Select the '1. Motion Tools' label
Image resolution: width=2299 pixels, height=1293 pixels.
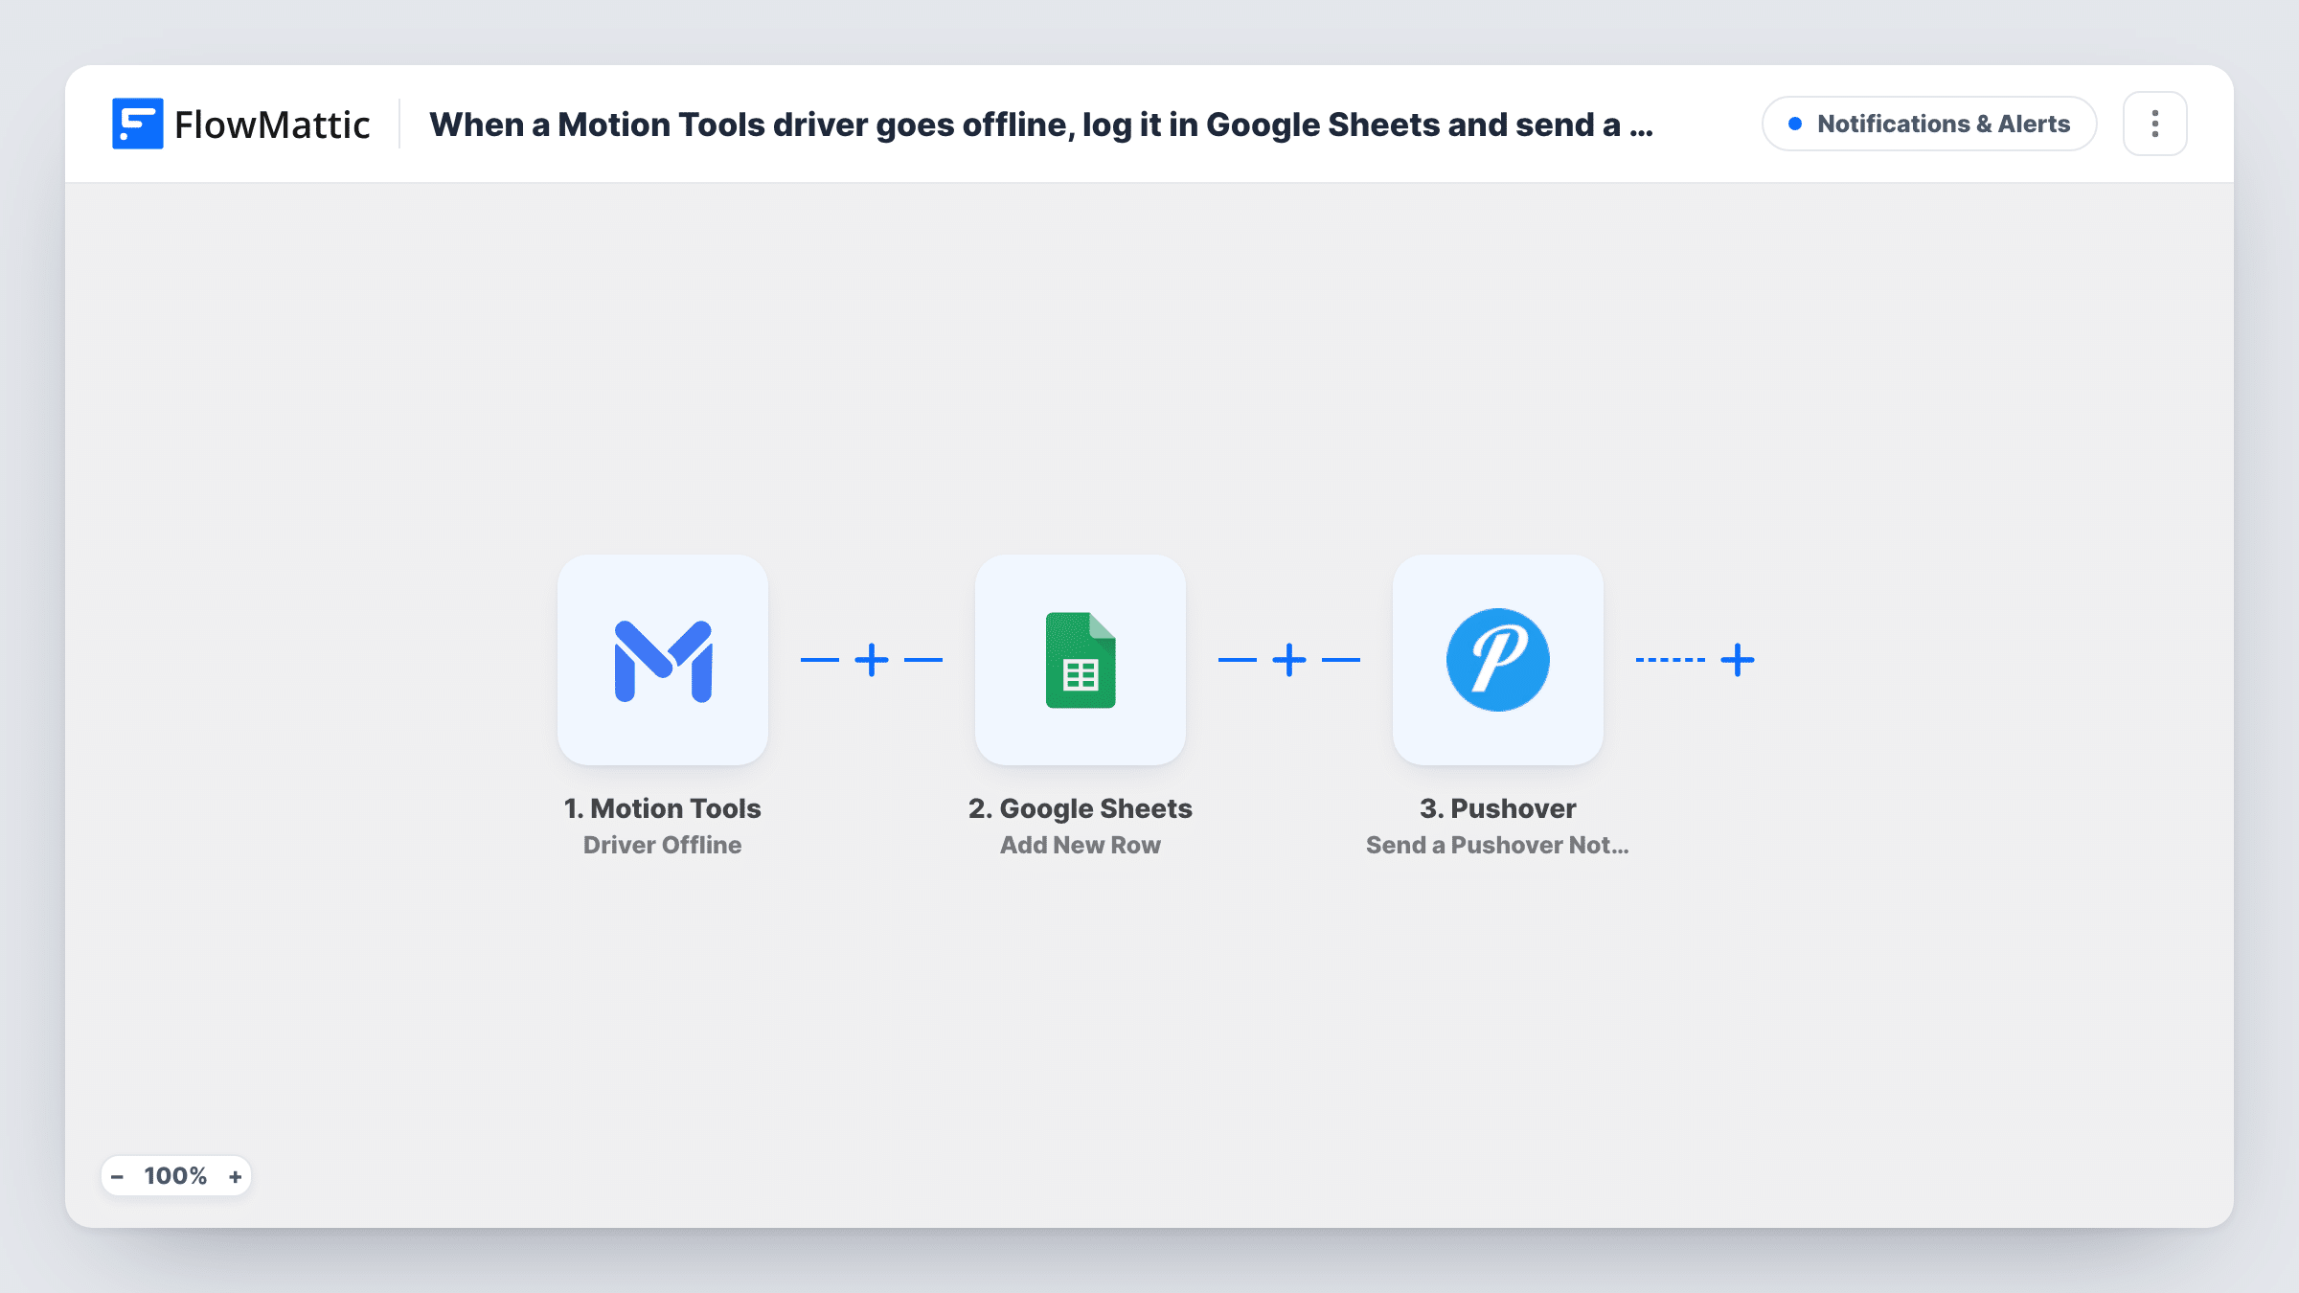click(x=663, y=808)
